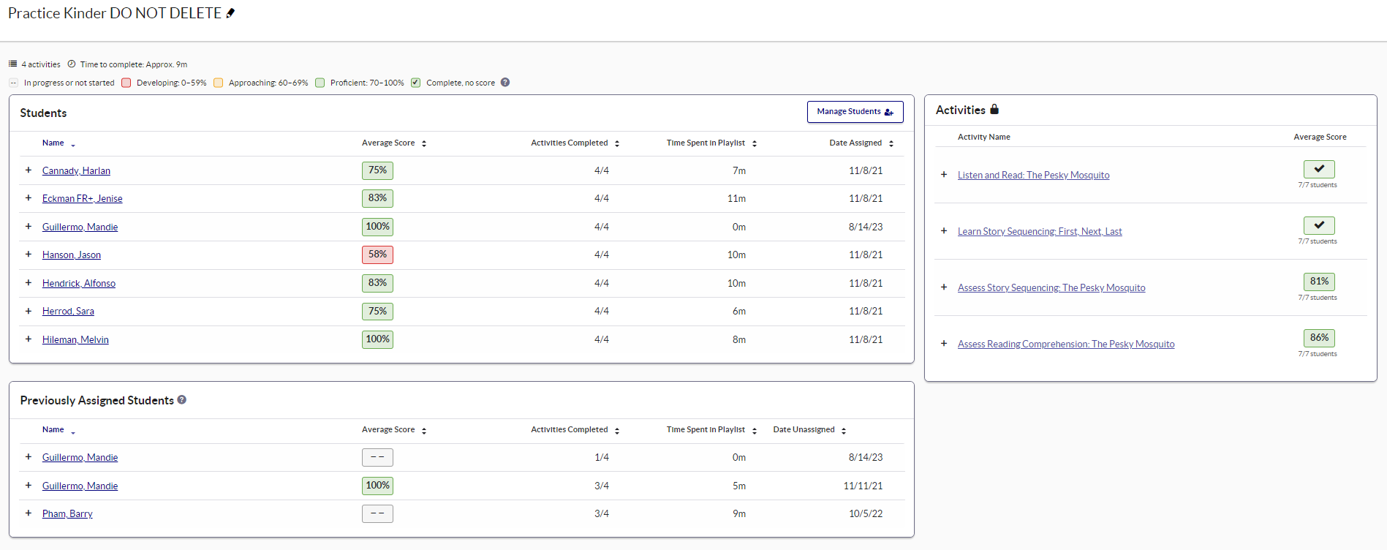
Task: Click Hanson, Jason 58% score badge
Action: (377, 255)
